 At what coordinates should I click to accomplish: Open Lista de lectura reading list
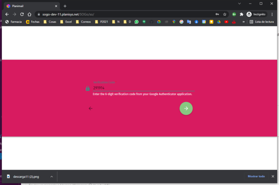[262, 22]
